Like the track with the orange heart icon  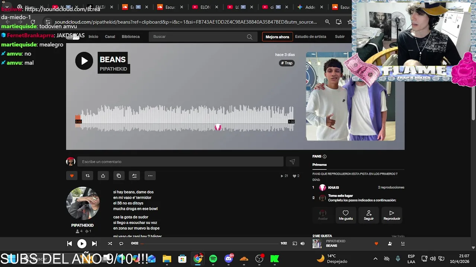click(x=72, y=176)
